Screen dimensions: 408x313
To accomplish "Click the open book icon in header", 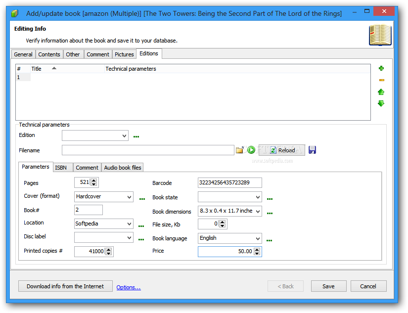I will [x=380, y=35].
